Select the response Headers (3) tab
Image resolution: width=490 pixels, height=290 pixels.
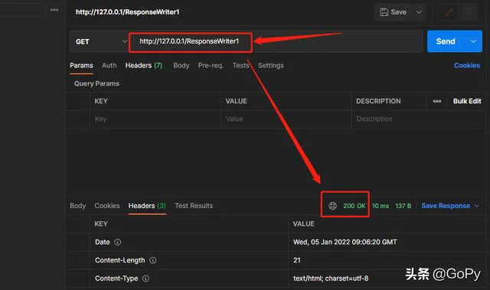click(x=147, y=206)
